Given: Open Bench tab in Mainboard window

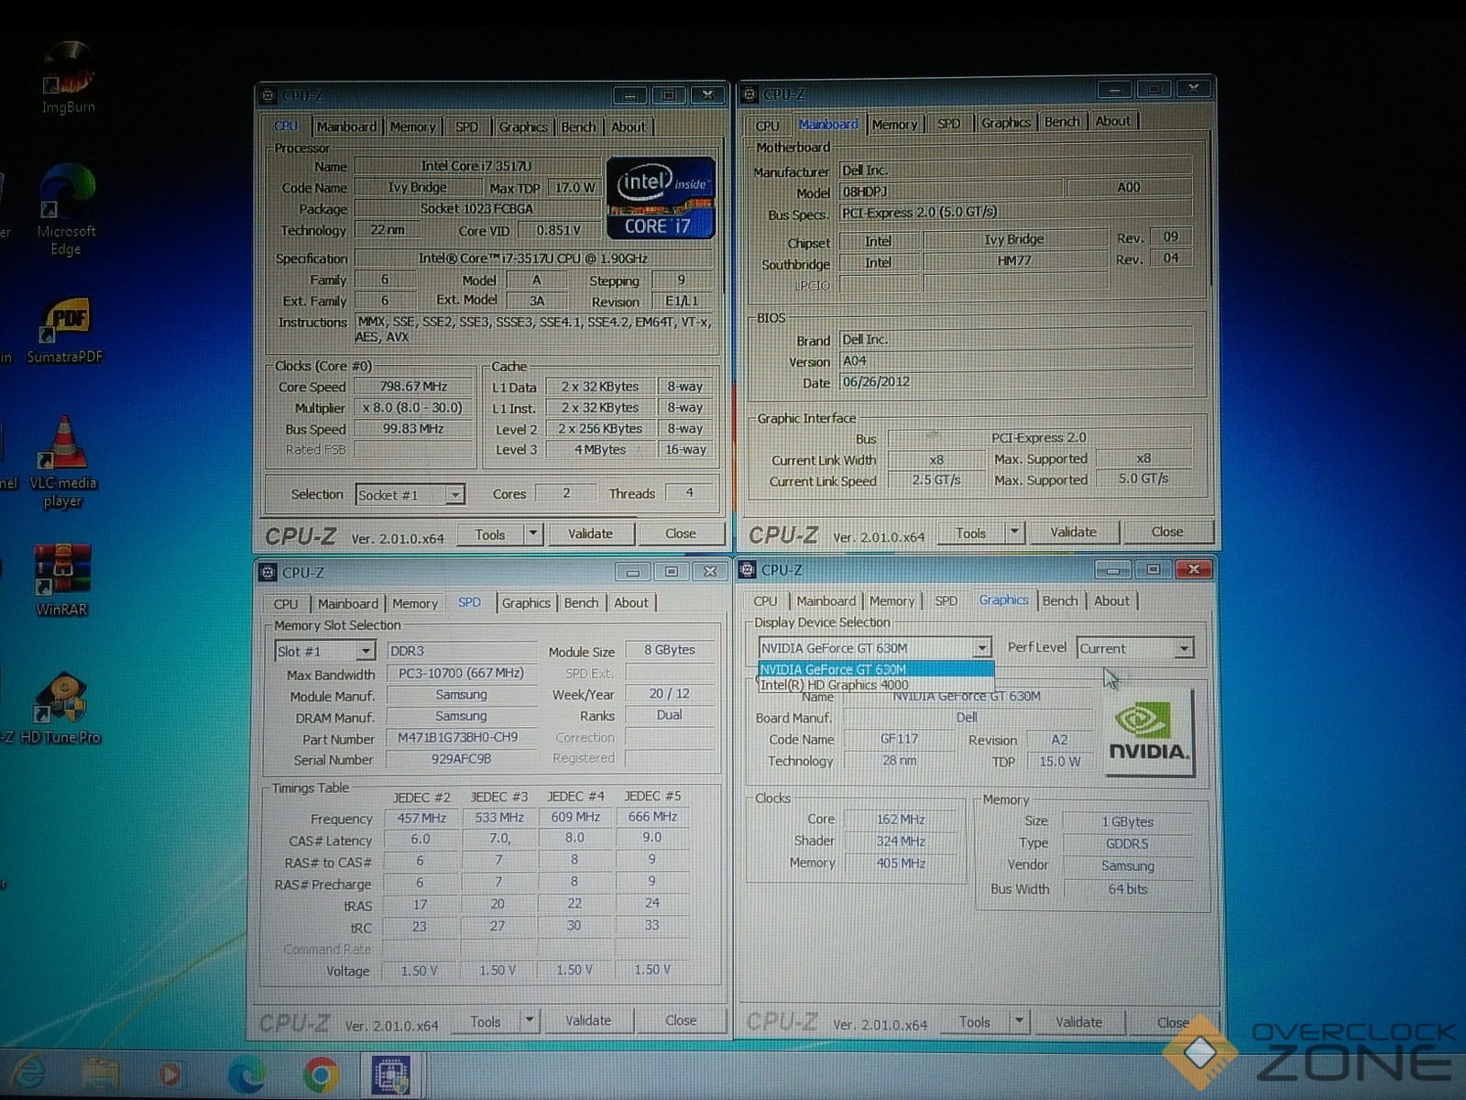Looking at the screenshot, I should (x=1062, y=121).
